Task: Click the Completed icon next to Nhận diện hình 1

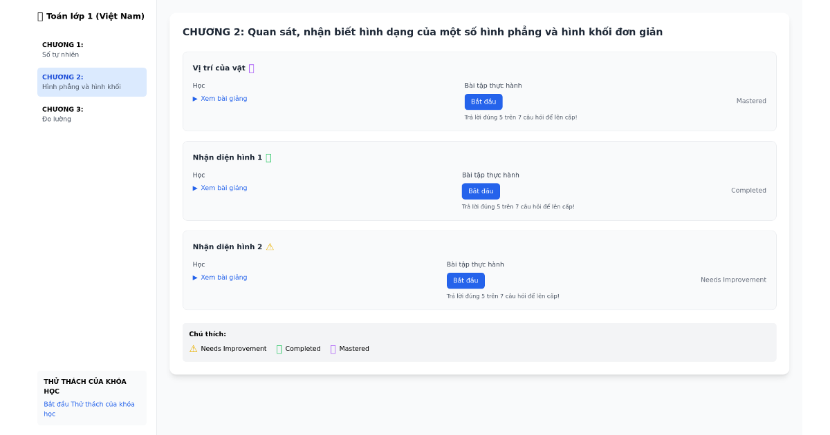Action: pyautogui.click(x=269, y=157)
